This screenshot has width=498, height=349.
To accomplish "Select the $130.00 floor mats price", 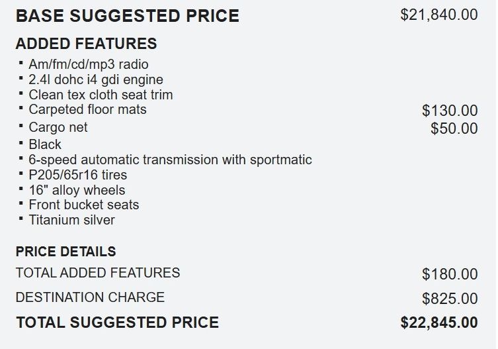I will coord(450,111).
